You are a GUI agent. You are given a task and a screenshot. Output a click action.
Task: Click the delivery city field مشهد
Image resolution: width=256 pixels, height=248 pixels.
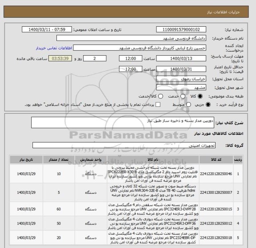181,88
